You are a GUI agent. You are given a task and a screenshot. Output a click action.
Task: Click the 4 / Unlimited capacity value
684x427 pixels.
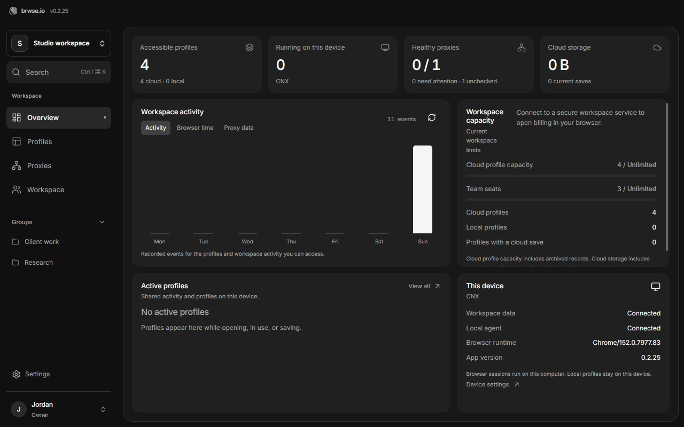click(636, 165)
